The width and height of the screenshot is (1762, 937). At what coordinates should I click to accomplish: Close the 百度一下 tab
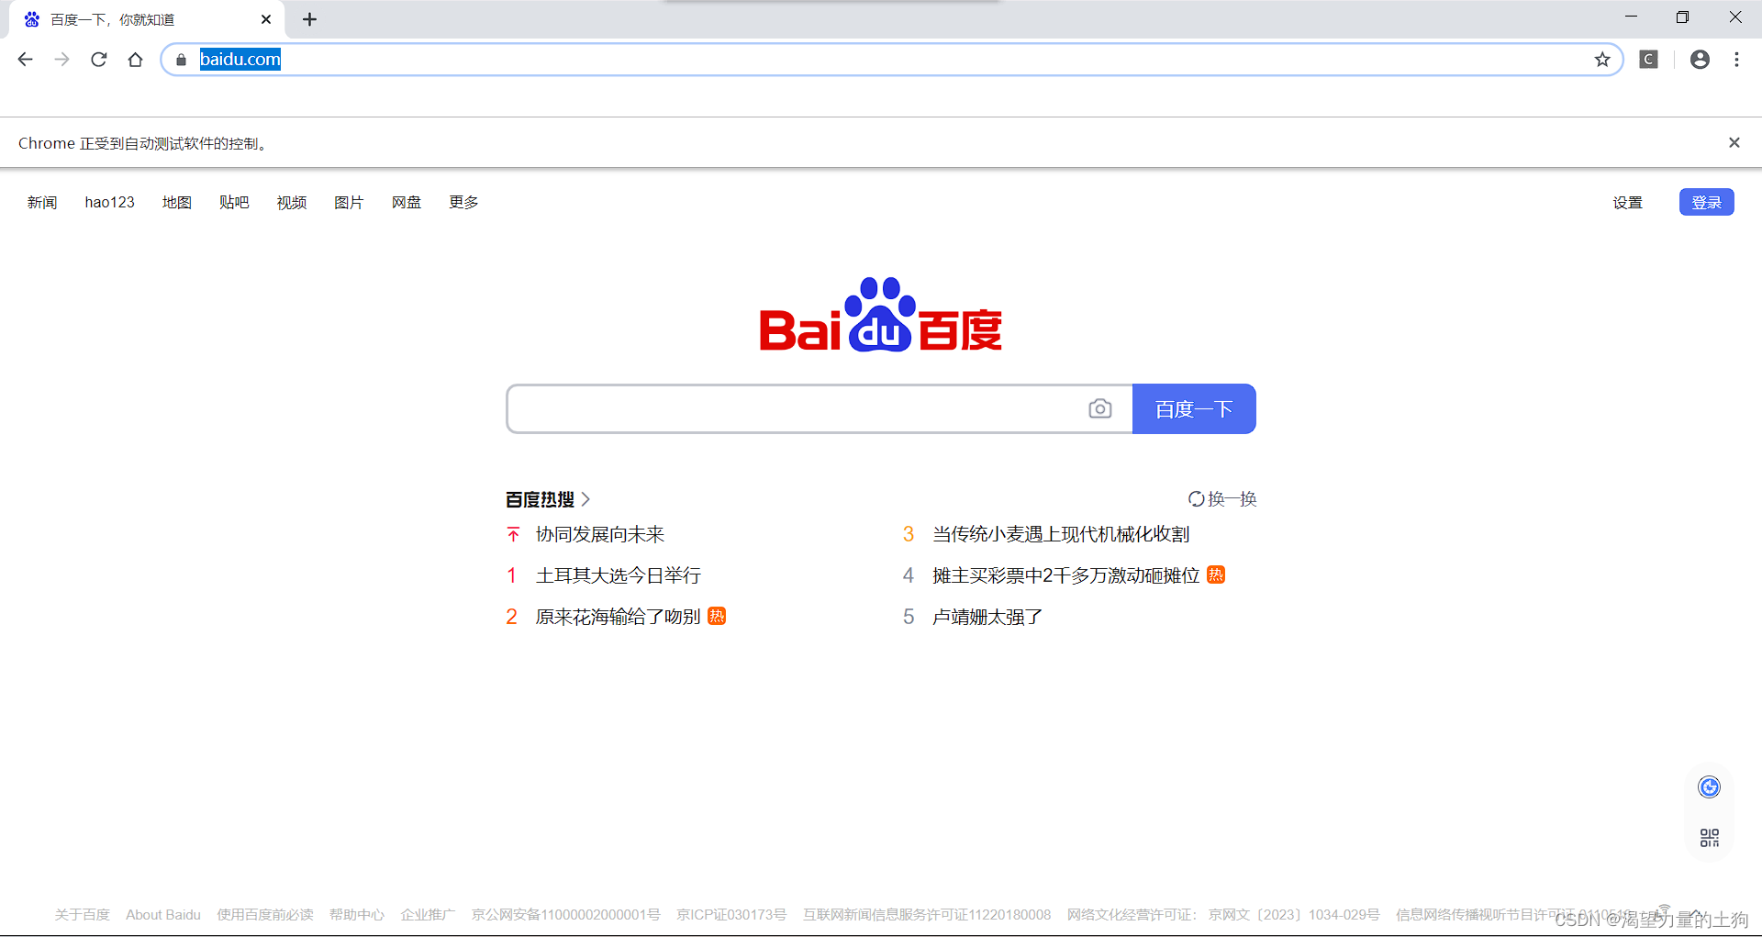click(266, 19)
